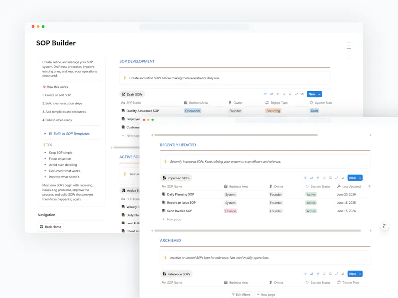
Task: Open automations lightning icon in Draft SOPs
Action: coord(278,94)
